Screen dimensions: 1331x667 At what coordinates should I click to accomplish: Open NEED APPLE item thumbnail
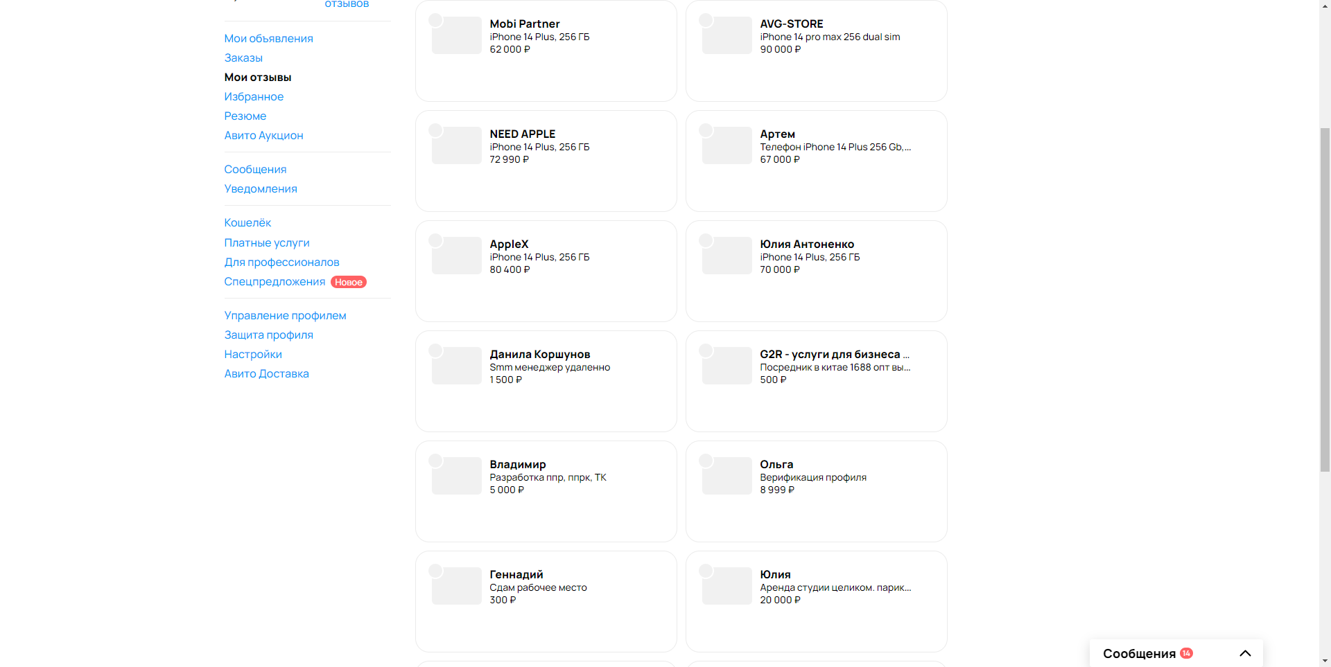(x=457, y=145)
